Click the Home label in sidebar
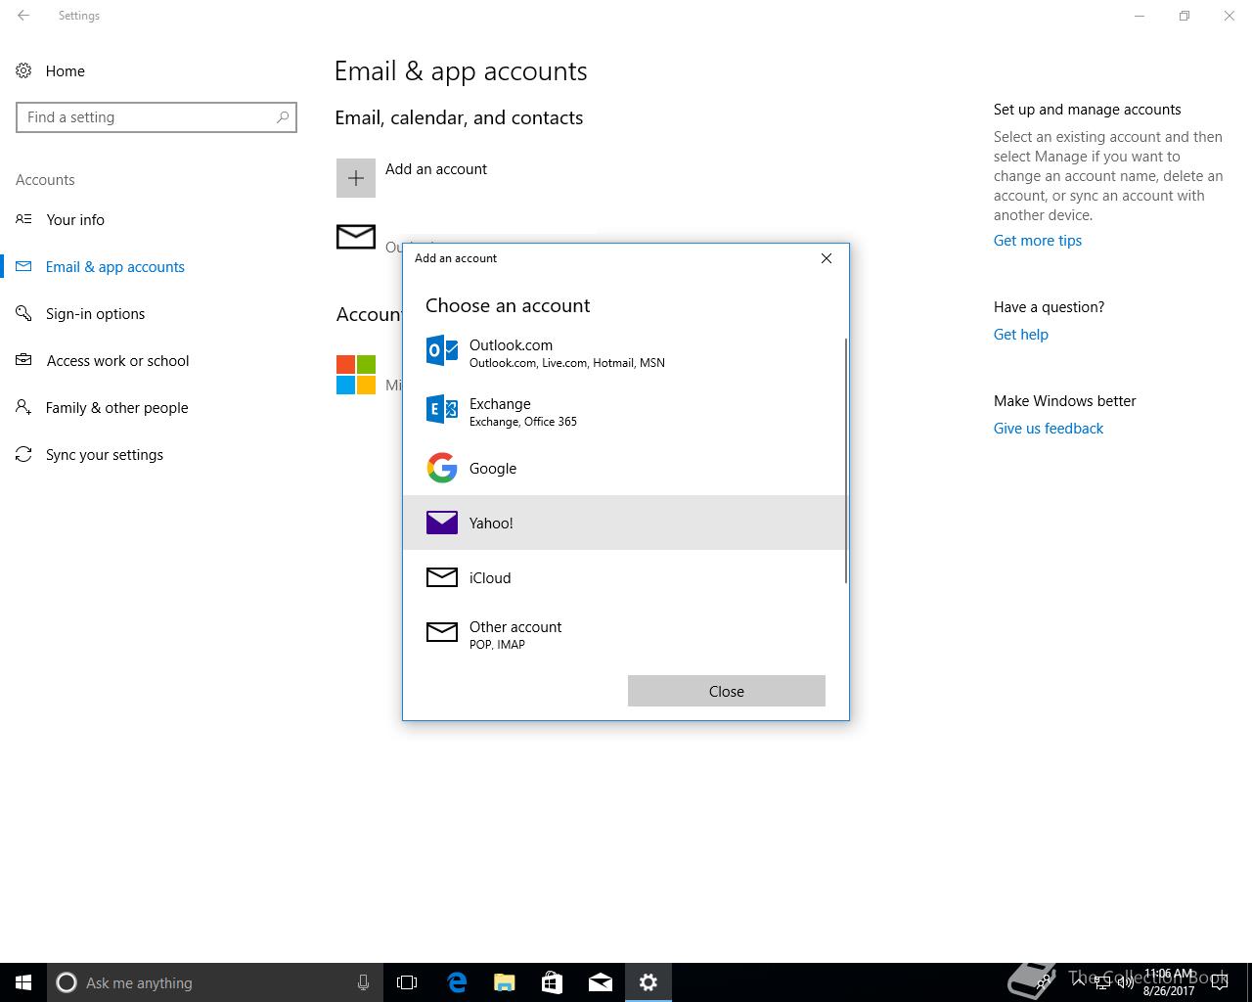This screenshot has height=1002, width=1252. click(66, 71)
